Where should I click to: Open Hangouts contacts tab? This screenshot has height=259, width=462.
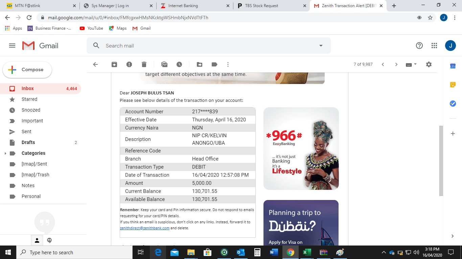(x=37, y=240)
